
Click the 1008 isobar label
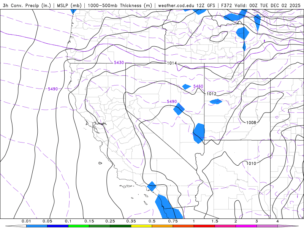click(251, 122)
